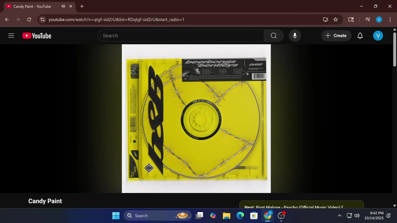This screenshot has height=223, width=397.
Task: Open the OBS Studio taskbar icon
Action: click(281, 216)
